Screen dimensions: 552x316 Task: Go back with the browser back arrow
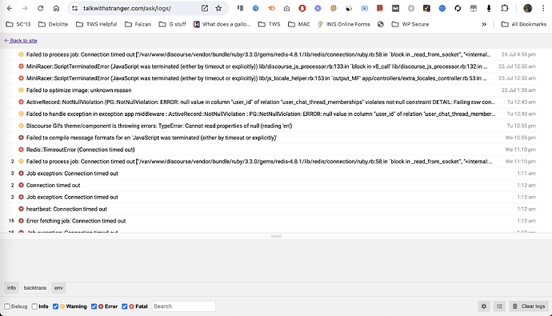point(10,8)
